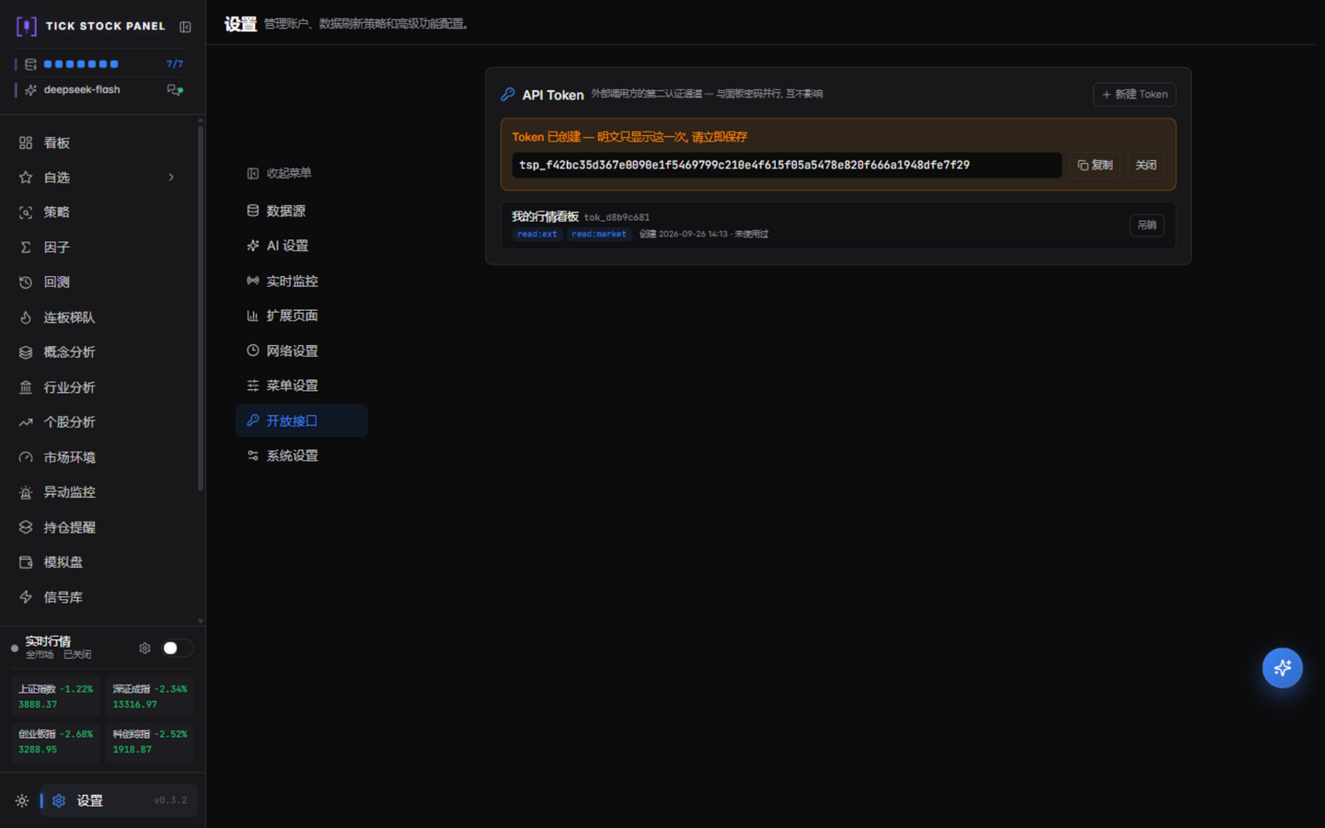Click the read:ext scope tag
This screenshot has width=1325, height=828.
(537, 235)
